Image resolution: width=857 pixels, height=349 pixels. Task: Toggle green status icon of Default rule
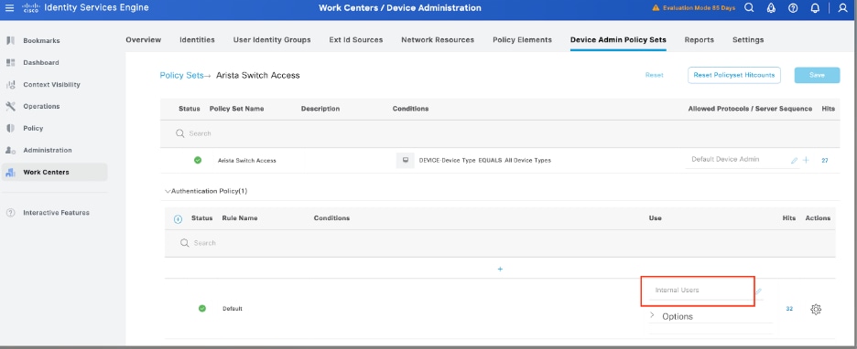202,309
